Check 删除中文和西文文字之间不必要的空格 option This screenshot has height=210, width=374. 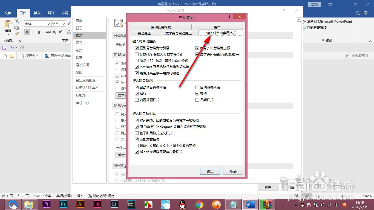(x=137, y=145)
